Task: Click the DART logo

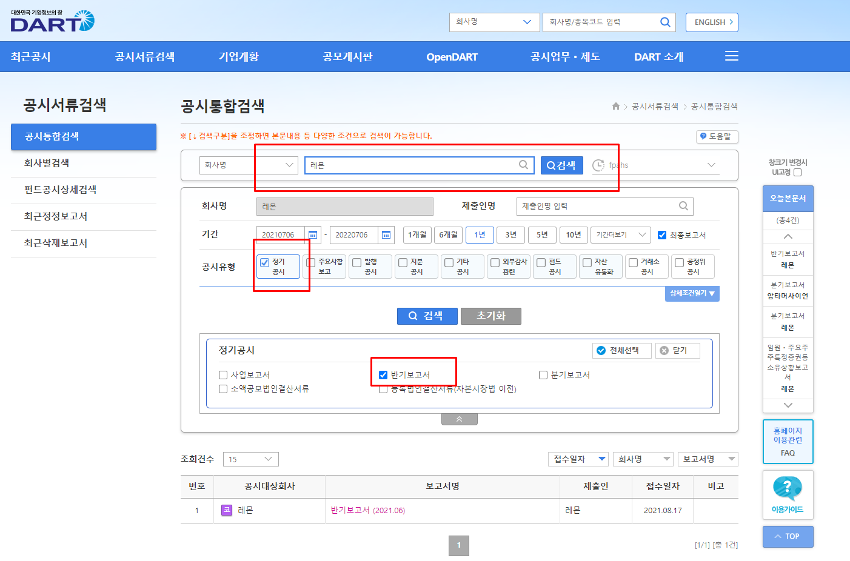Action: [53, 21]
